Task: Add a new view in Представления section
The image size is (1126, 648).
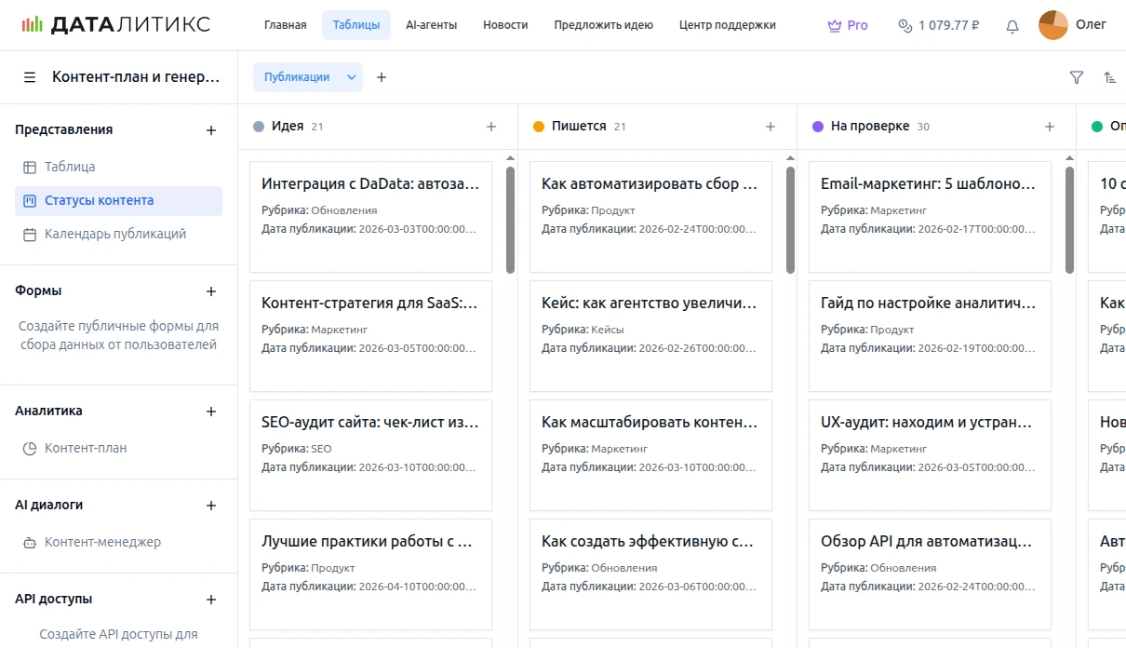Action: [211, 130]
